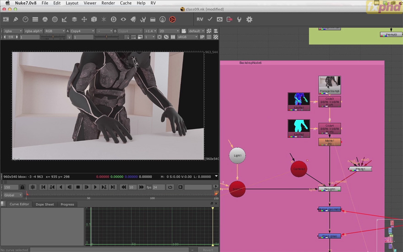Open the Transform nodes four-arrow icon
This screenshot has width=403, height=252.
pyautogui.click(x=84, y=19)
